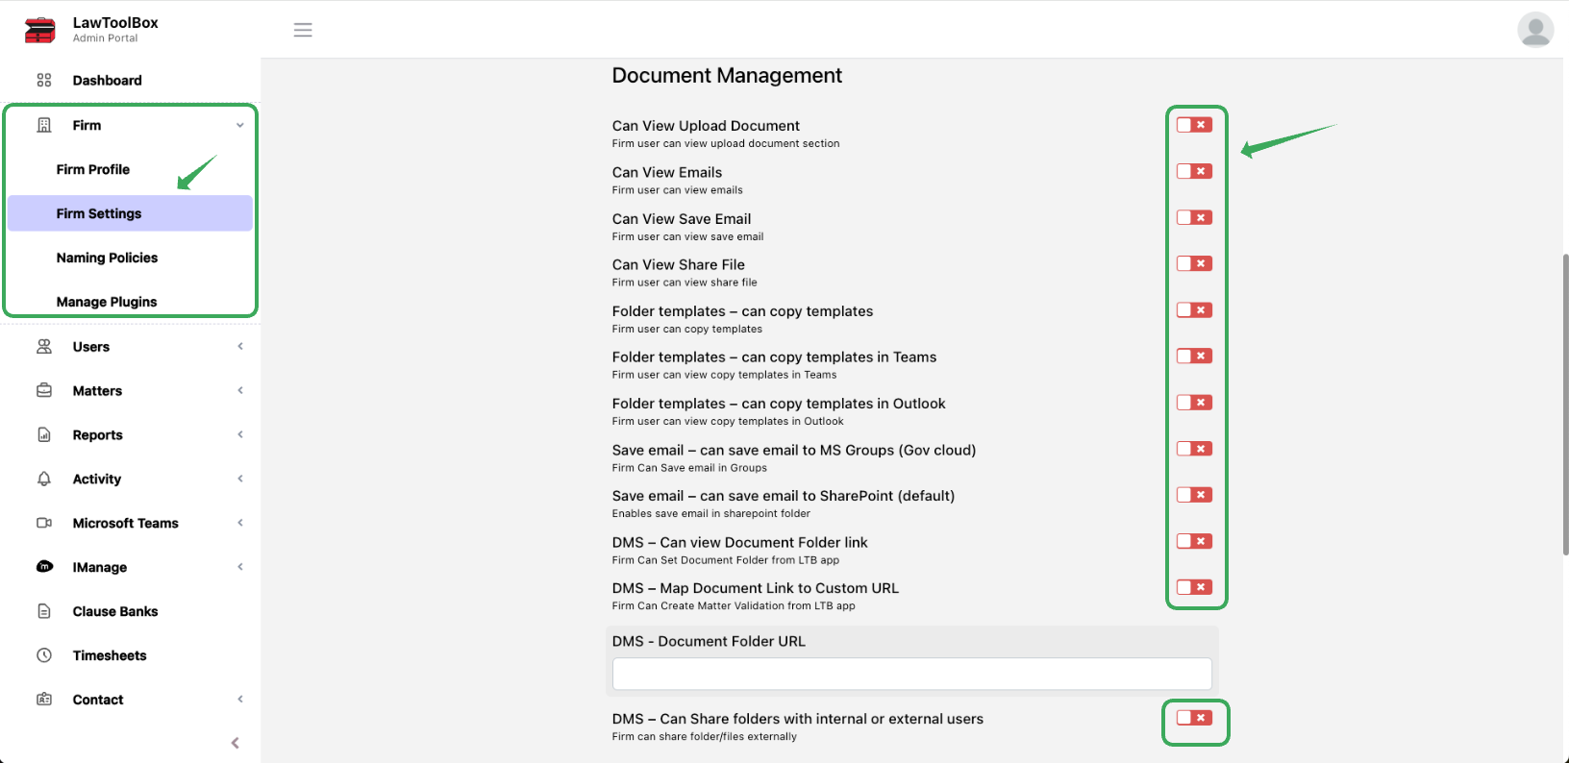The image size is (1569, 763).
Task: Click the Matters briefcase icon
Action: point(44,390)
